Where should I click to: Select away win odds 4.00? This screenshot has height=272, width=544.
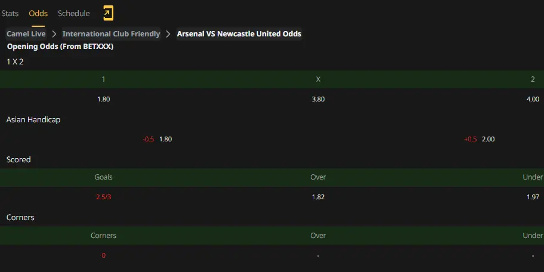(x=533, y=99)
